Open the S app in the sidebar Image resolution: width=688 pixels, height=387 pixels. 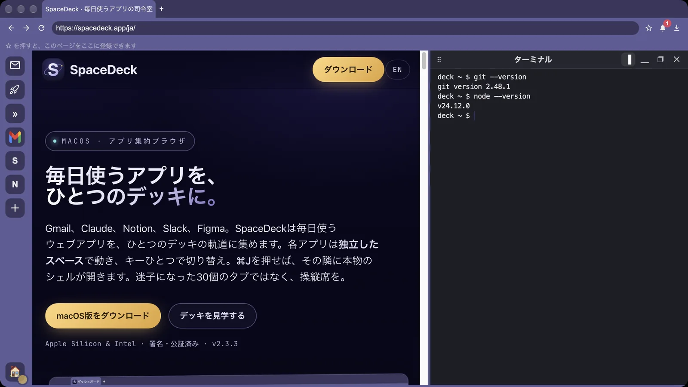tap(15, 161)
